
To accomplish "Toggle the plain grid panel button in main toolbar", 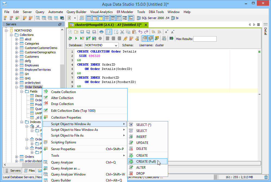I will click(107, 18).
